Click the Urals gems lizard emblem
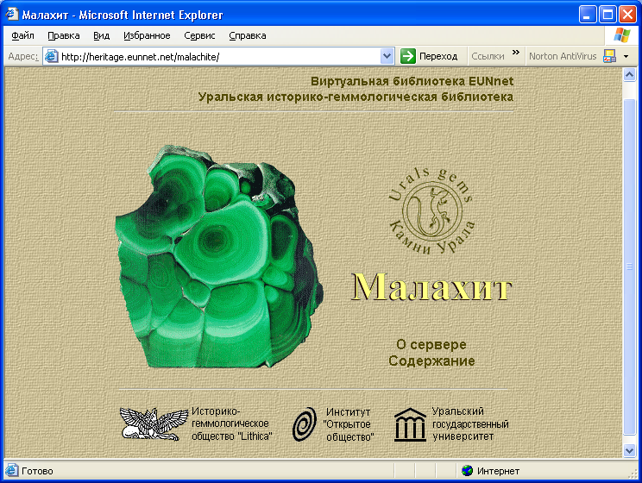Screen dimensions: 642x483 click(431, 211)
